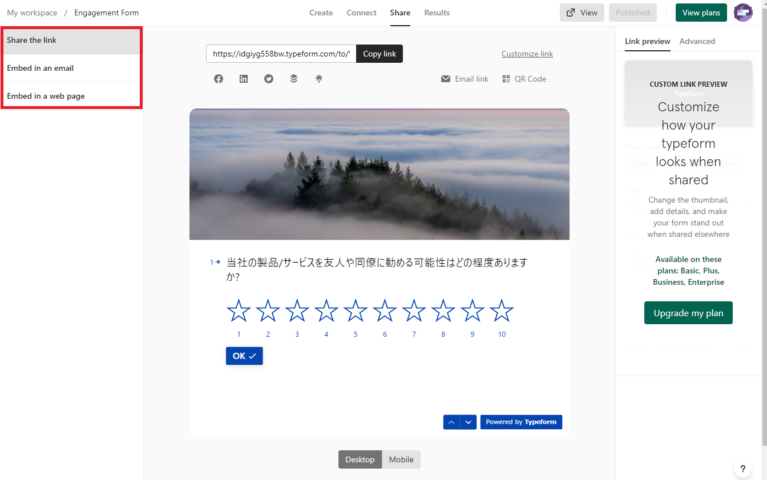This screenshot has width=767, height=480.
Task: Click the Buffer share icon
Action: [x=294, y=79]
